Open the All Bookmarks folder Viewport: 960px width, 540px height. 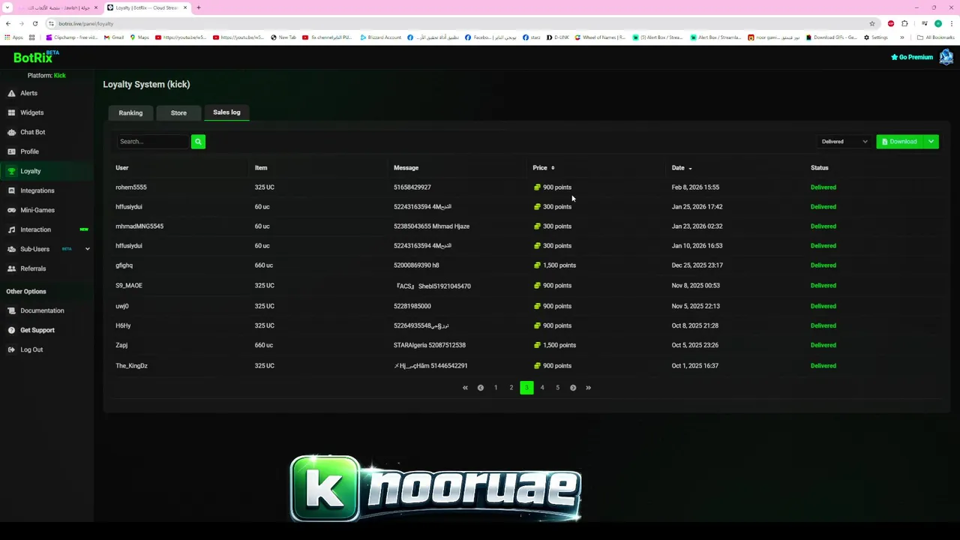pos(936,37)
